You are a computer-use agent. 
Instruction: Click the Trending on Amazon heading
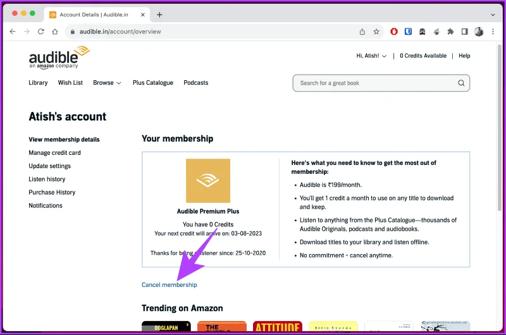[182, 308]
